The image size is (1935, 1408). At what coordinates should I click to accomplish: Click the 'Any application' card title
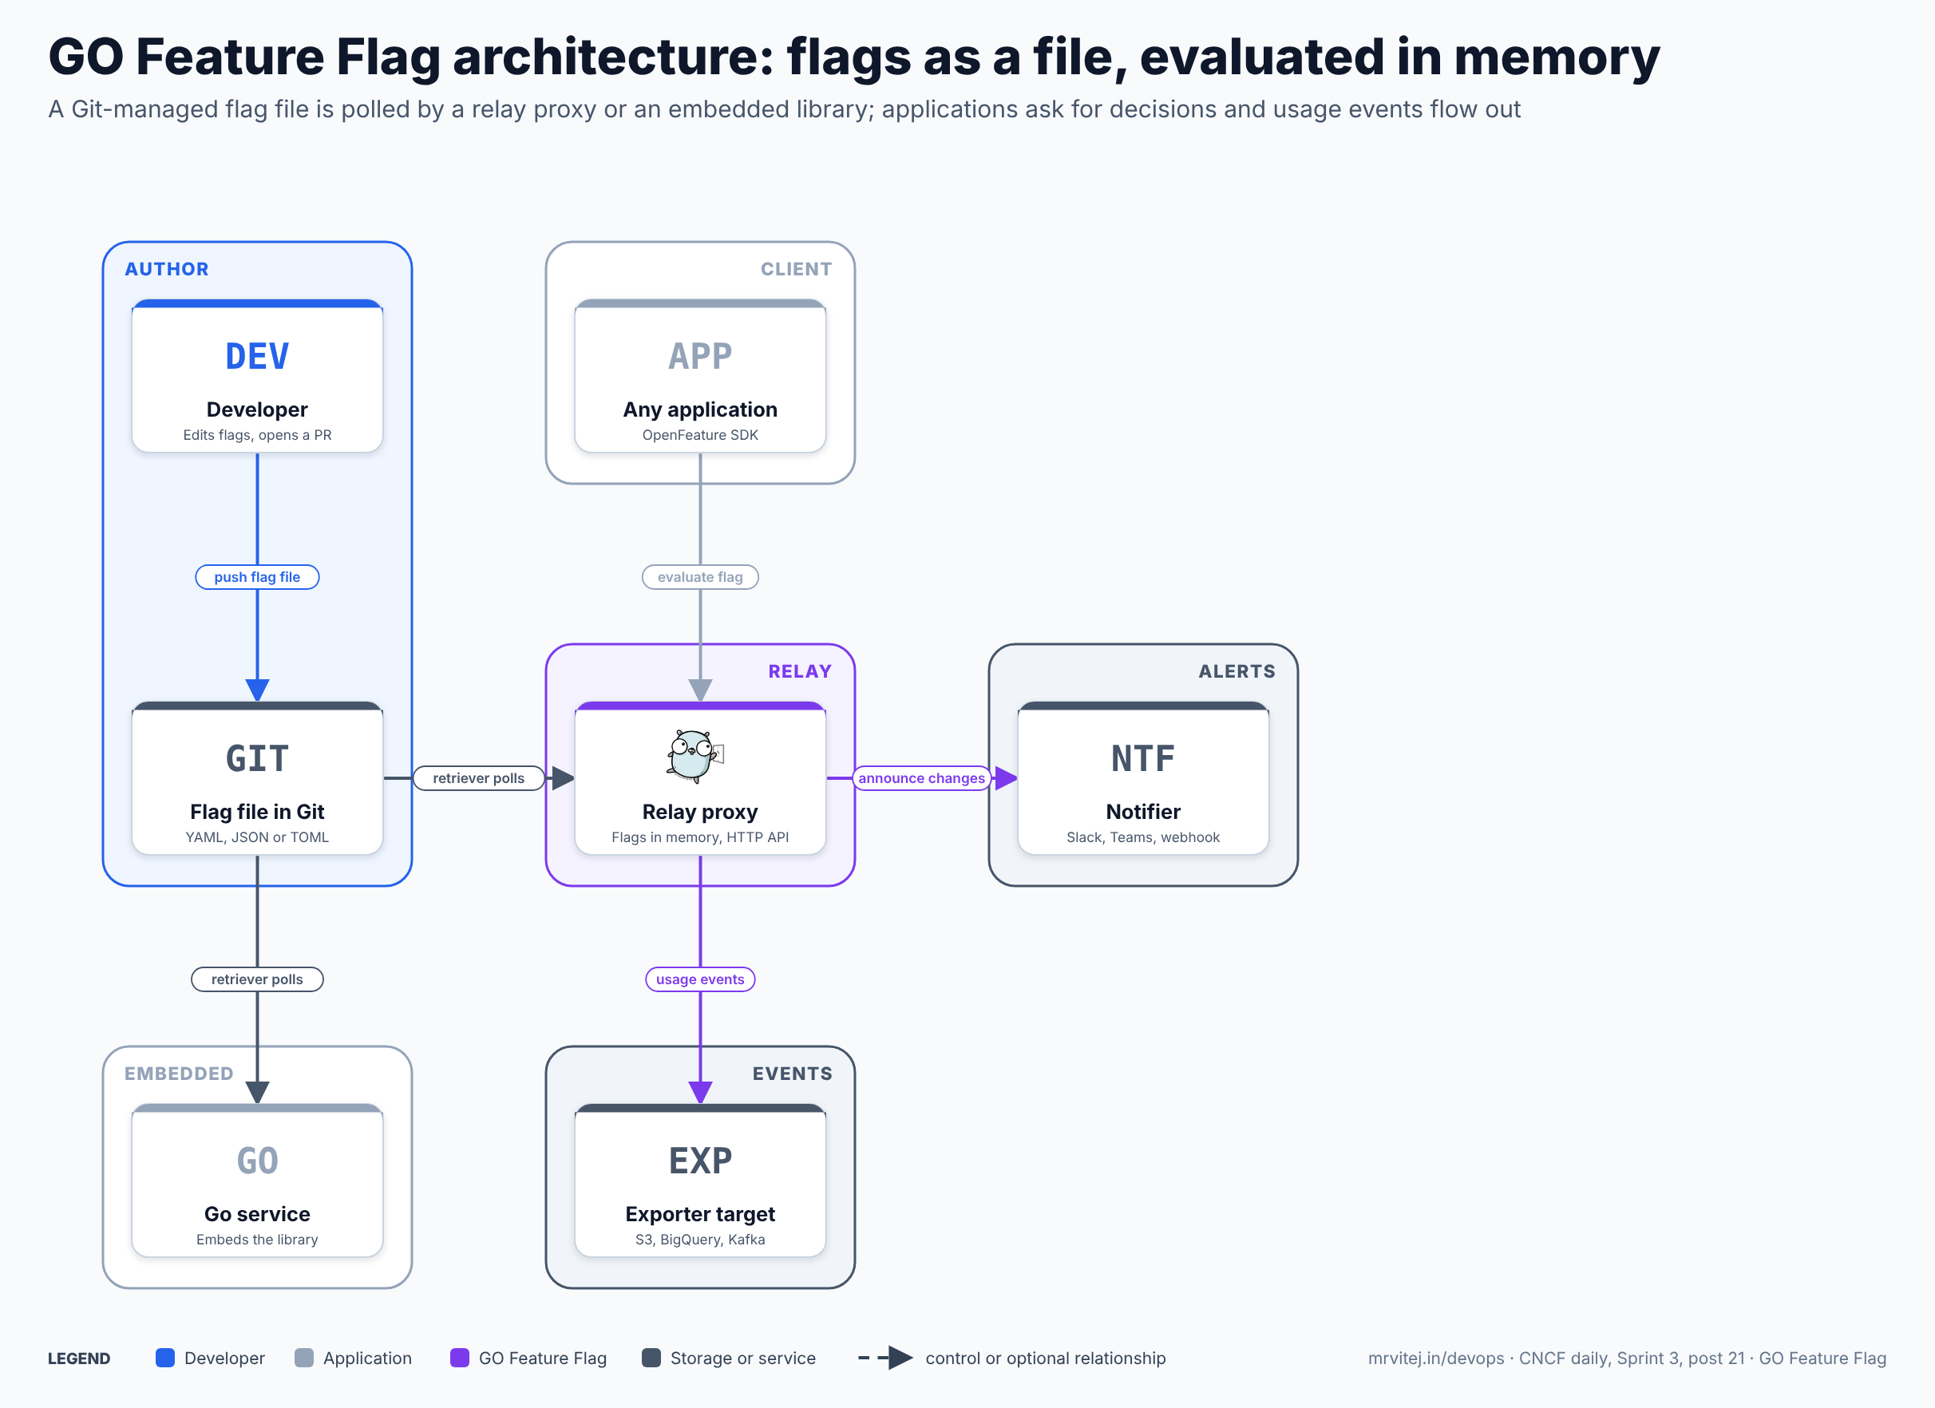pos(699,409)
